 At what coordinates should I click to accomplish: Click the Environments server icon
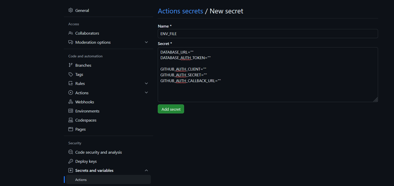(x=71, y=111)
